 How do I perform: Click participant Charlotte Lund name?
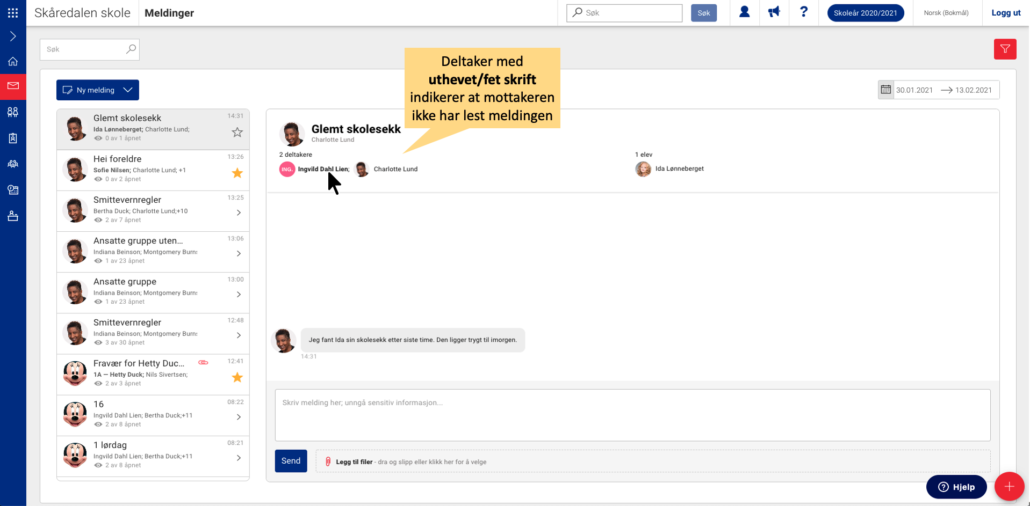(x=395, y=169)
